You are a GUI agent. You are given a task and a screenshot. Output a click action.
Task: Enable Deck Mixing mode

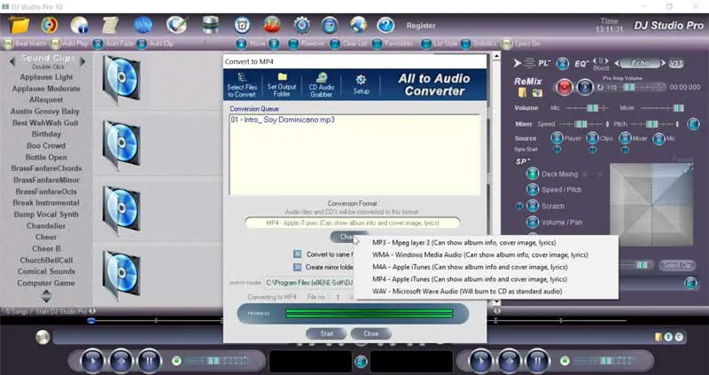533,174
